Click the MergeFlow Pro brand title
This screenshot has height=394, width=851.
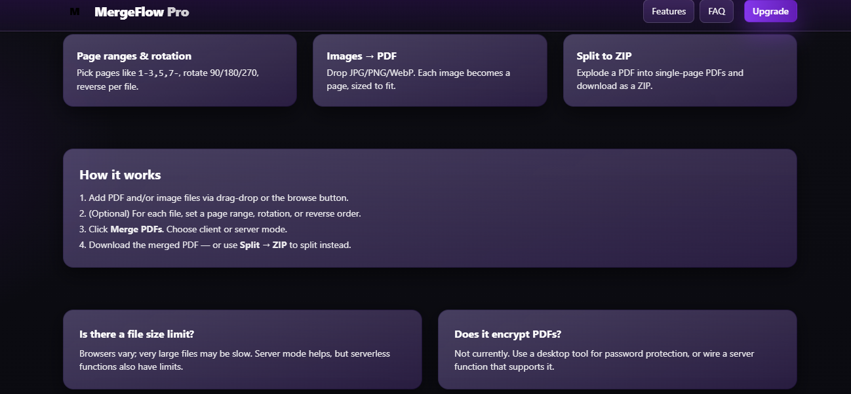pos(142,12)
